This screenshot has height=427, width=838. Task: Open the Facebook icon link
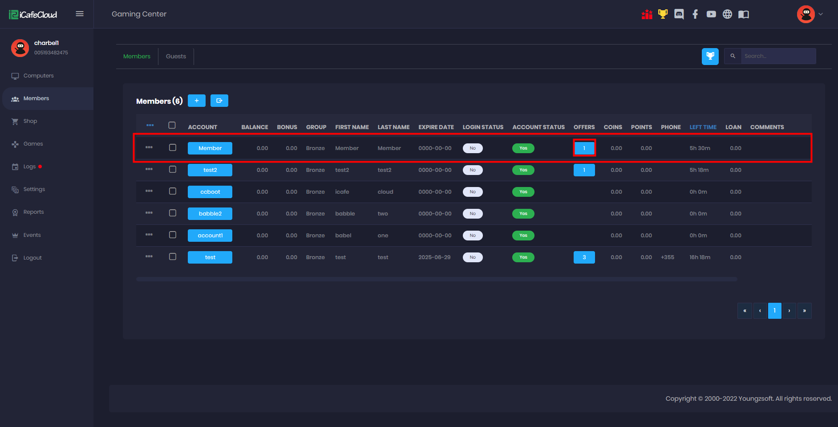coord(695,14)
